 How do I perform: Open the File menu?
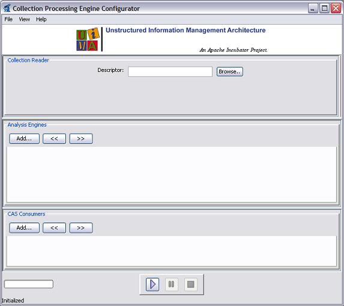pos(8,19)
